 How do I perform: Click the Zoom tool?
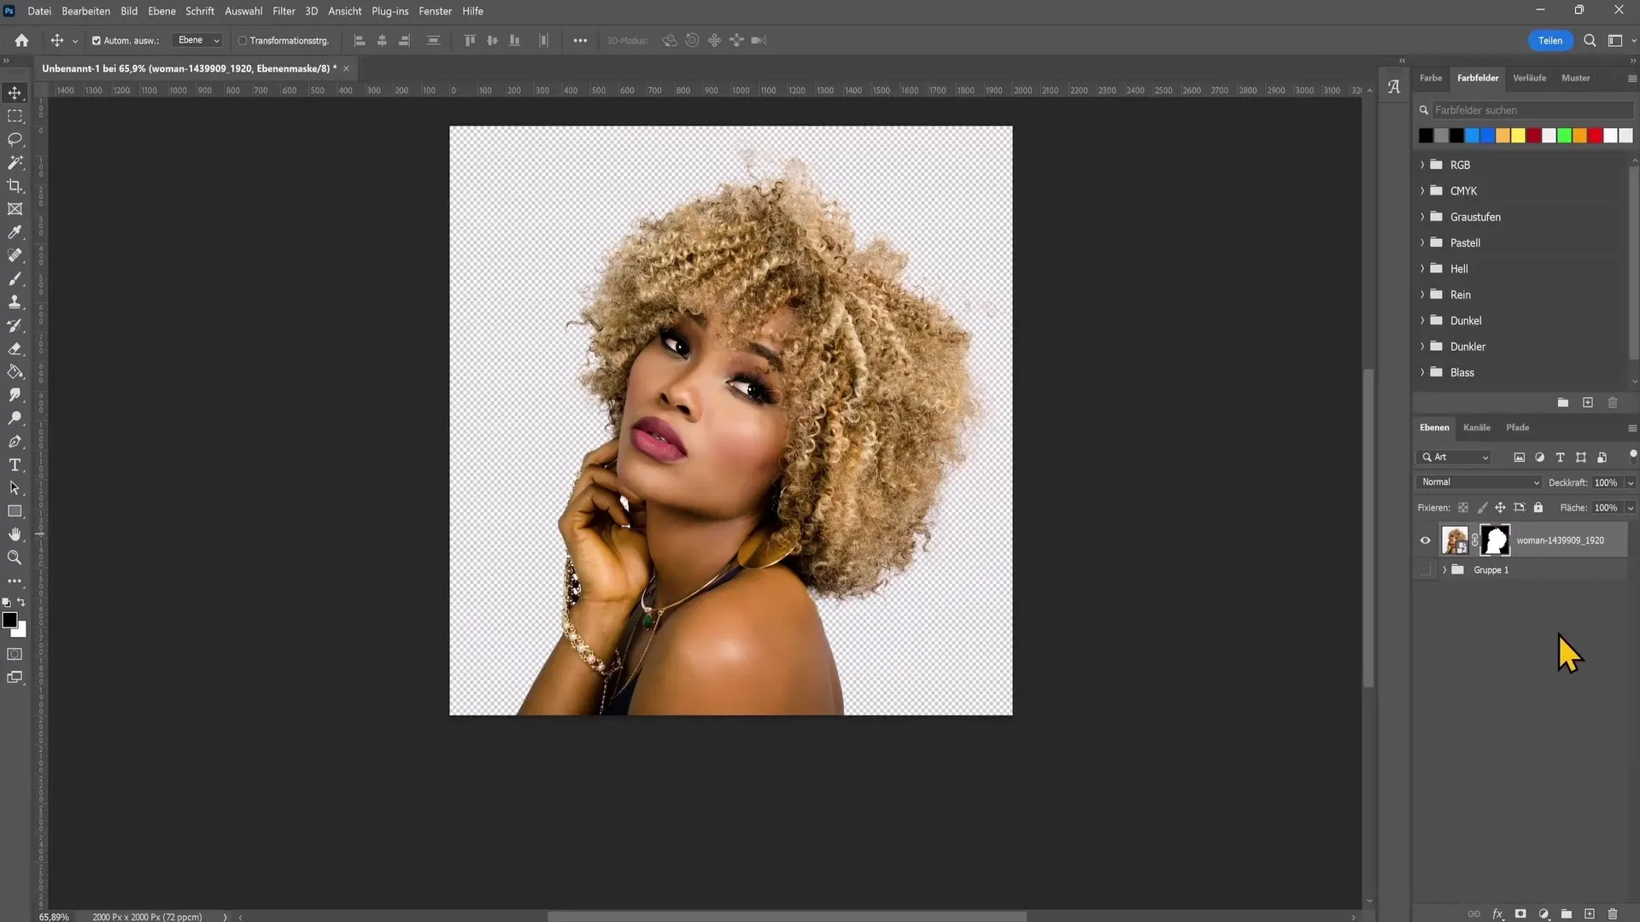click(15, 557)
